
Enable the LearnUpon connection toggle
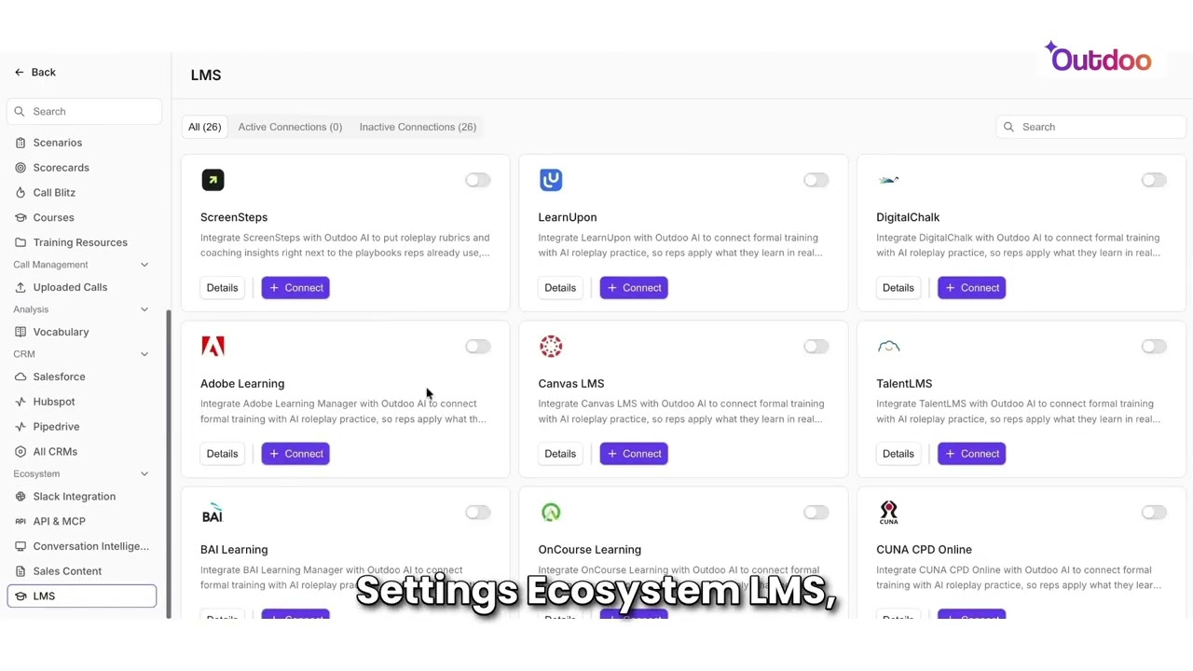coord(816,180)
